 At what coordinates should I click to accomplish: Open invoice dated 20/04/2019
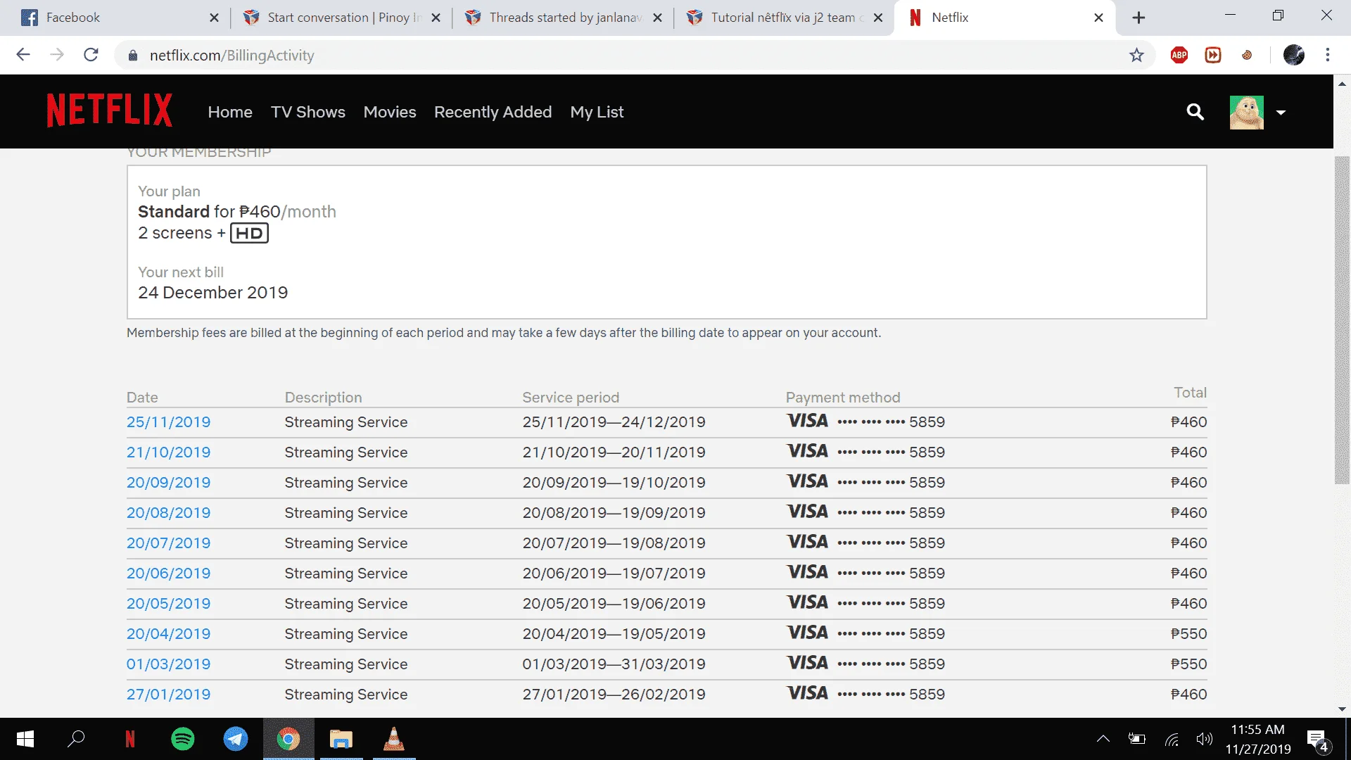coord(168,634)
